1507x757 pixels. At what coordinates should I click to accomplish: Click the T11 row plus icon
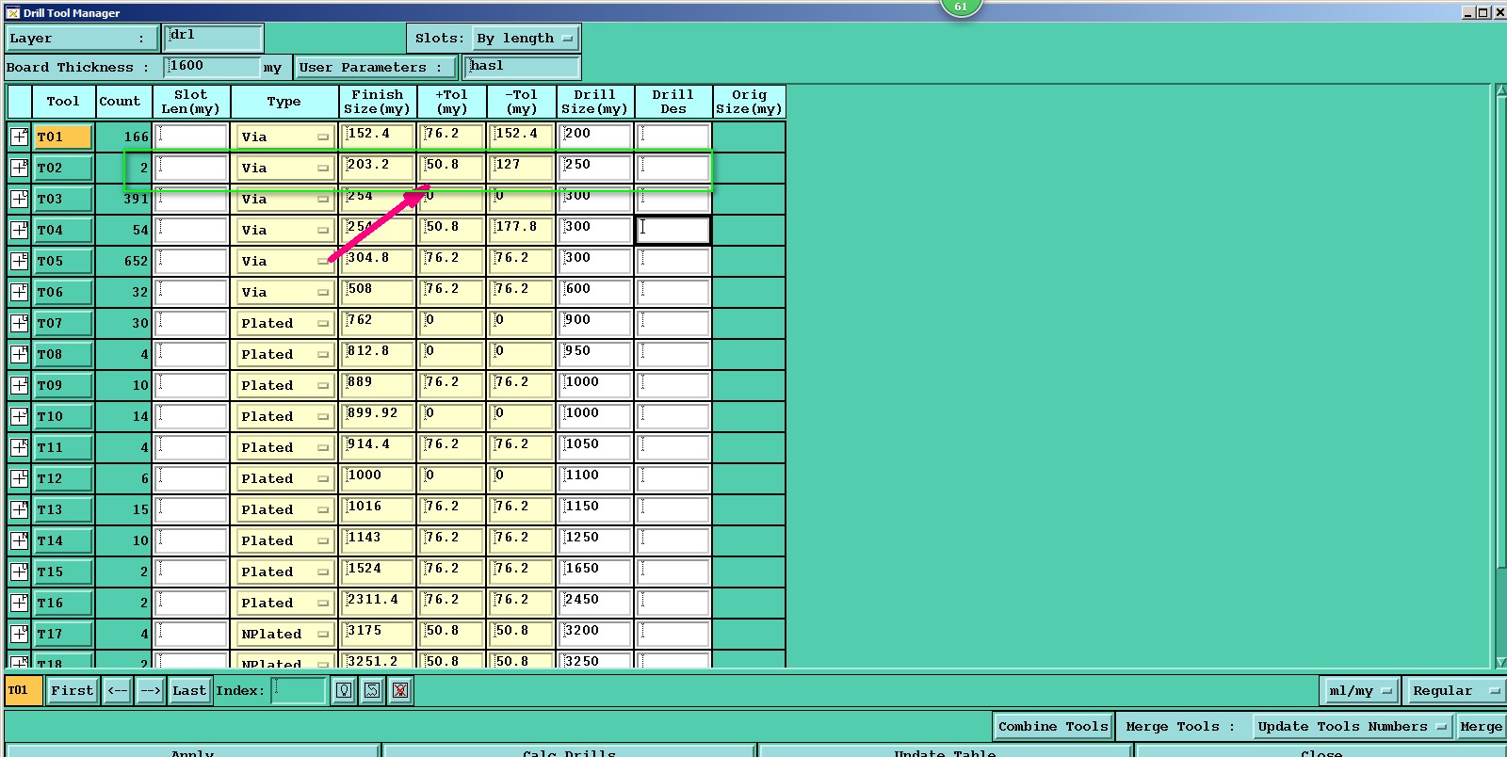pos(19,447)
